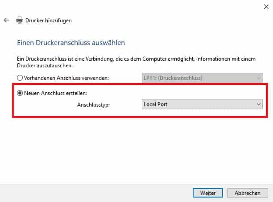273x202 pixels.
Task: Click the 'Weiter' button
Action: pos(208,193)
